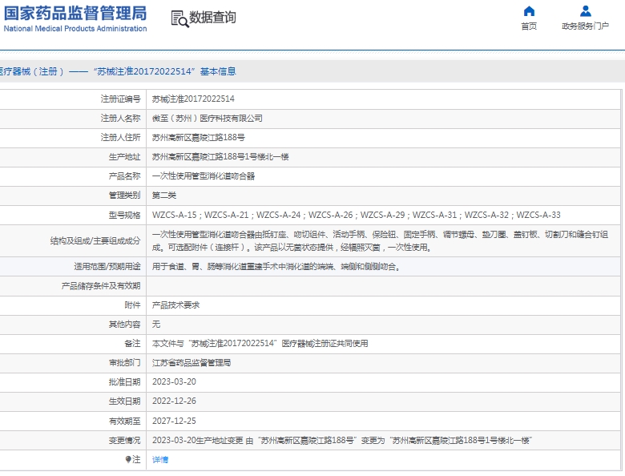Screen dimensions: 625x476
Task: Click the 有效期至 row label
Action: click(x=125, y=421)
